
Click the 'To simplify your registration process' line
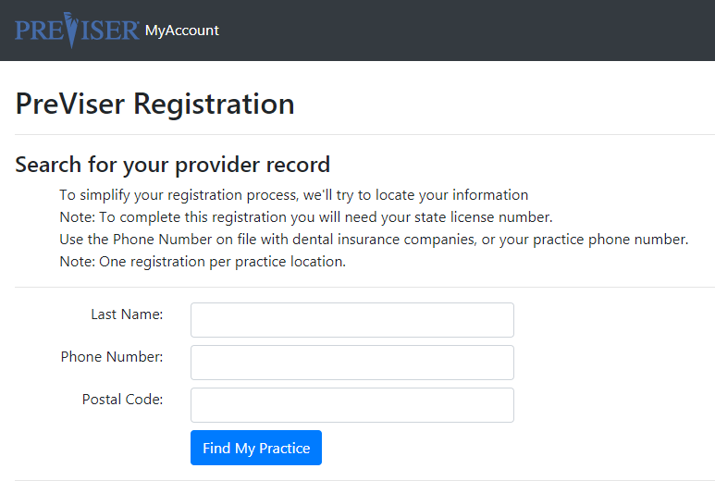(293, 195)
